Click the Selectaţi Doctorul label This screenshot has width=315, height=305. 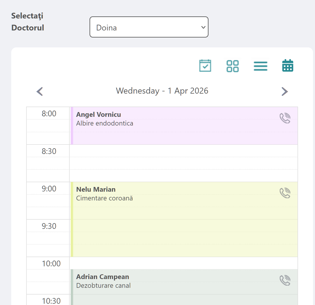[x=27, y=22]
